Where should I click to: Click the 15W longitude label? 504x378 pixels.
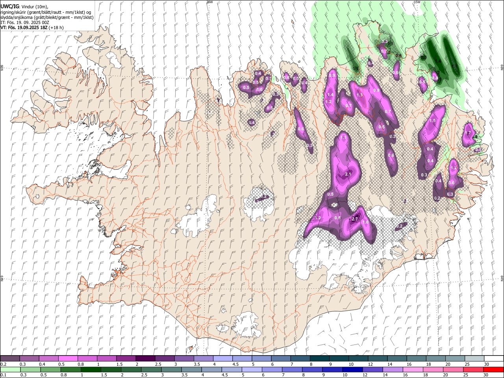(x=417, y=2)
